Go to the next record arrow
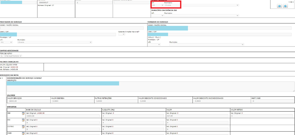295x135 pixels. tap(285, 6)
